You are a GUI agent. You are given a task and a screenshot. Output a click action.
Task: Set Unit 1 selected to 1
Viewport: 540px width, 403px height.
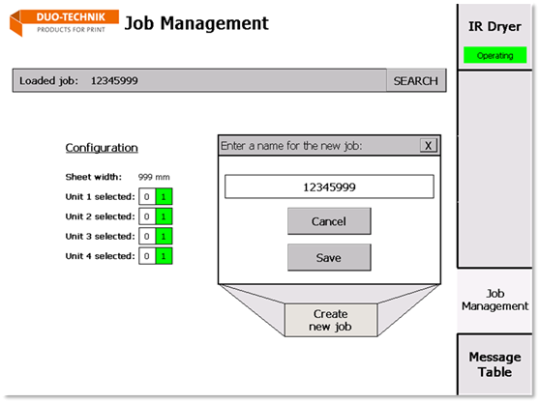click(164, 197)
